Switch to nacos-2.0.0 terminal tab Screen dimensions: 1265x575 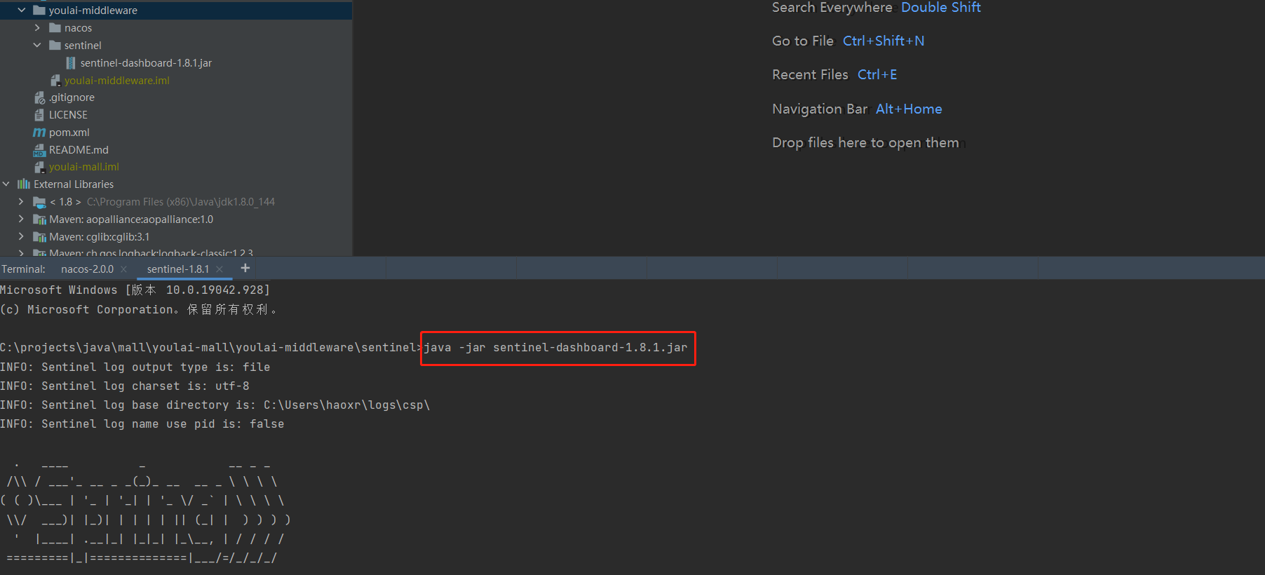coord(87,269)
